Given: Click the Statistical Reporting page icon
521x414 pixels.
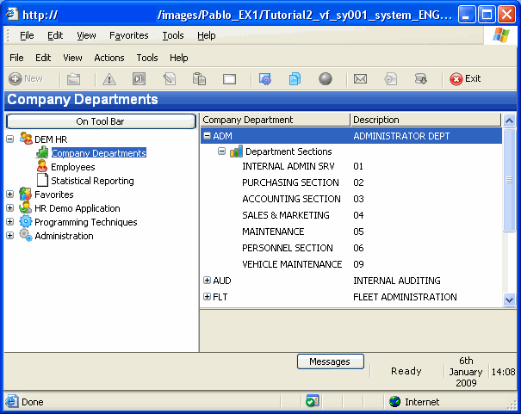Looking at the screenshot, I should (42, 180).
